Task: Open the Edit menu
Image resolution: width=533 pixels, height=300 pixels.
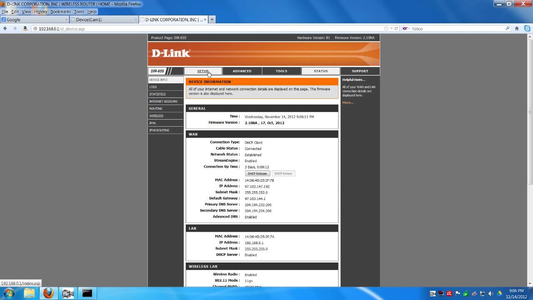Action: tap(15, 12)
